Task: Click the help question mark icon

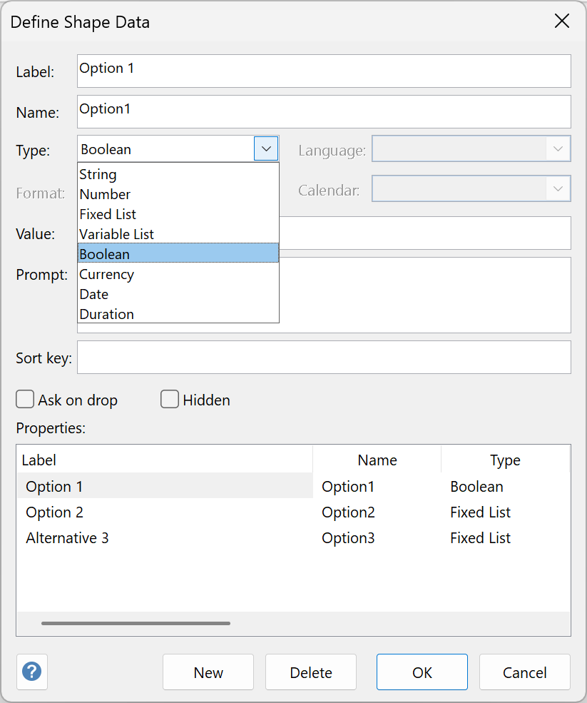Action: coord(32,672)
